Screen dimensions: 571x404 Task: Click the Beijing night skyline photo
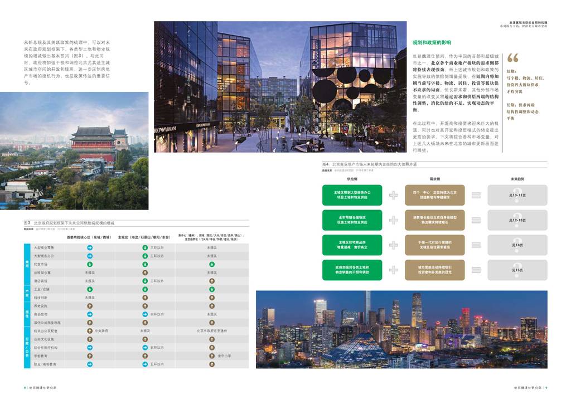click(401, 329)
